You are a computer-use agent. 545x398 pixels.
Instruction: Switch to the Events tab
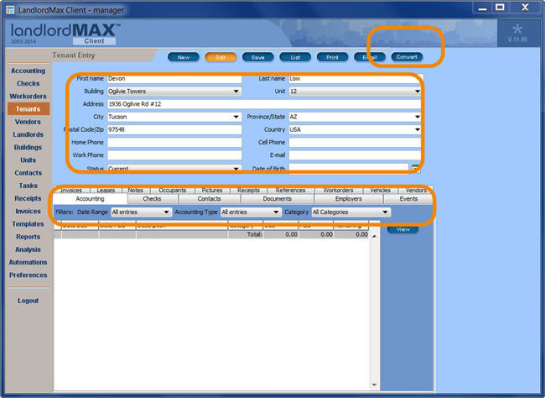408,199
